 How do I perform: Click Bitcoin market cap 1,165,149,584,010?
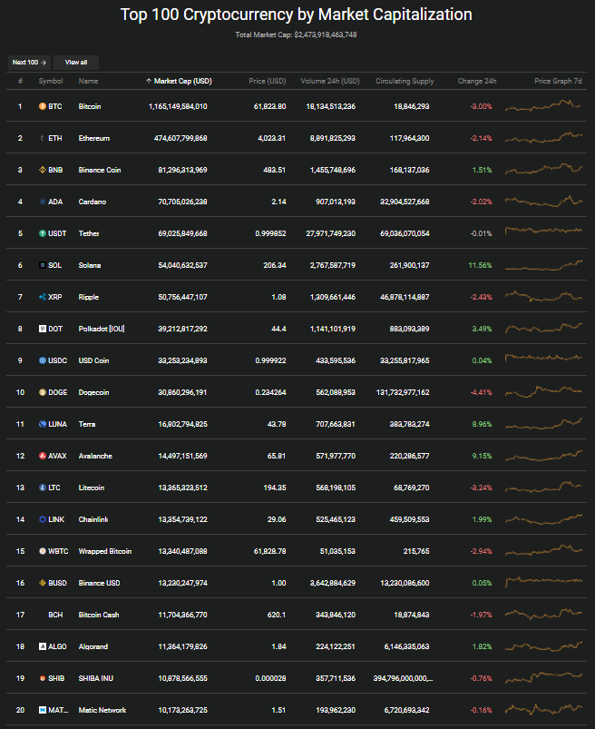pos(178,106)
